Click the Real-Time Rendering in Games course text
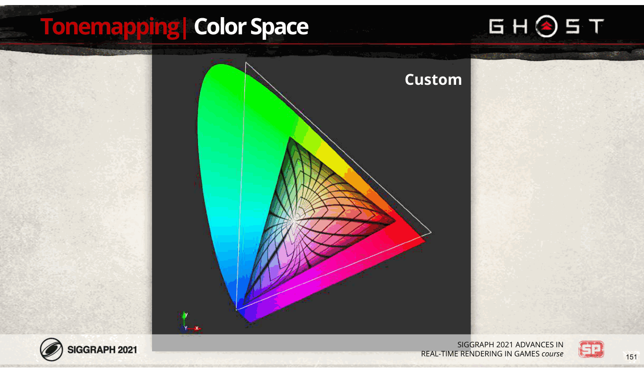This screenshot has width=644, height=370. (x=492, y=354)
